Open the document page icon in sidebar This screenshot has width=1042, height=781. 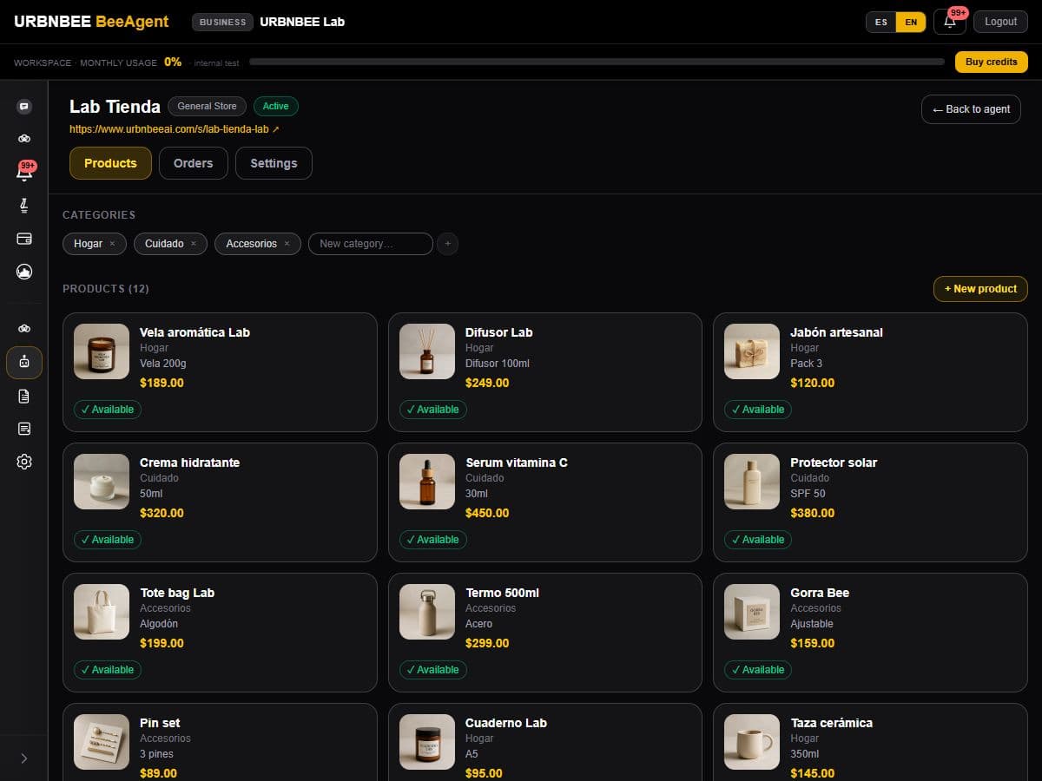24,396
